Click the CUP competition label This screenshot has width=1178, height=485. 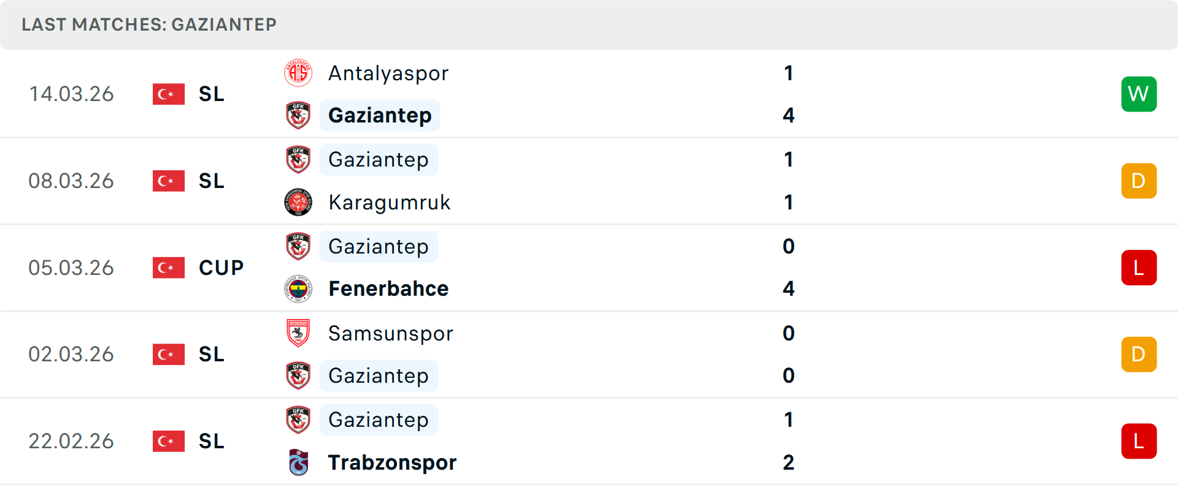click(221, 268)
